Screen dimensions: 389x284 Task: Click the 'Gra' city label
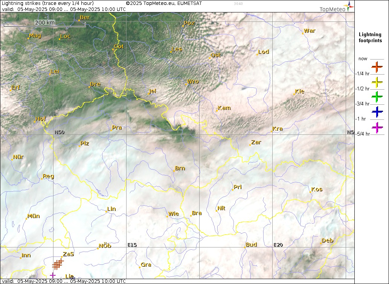tap(146, 265)
